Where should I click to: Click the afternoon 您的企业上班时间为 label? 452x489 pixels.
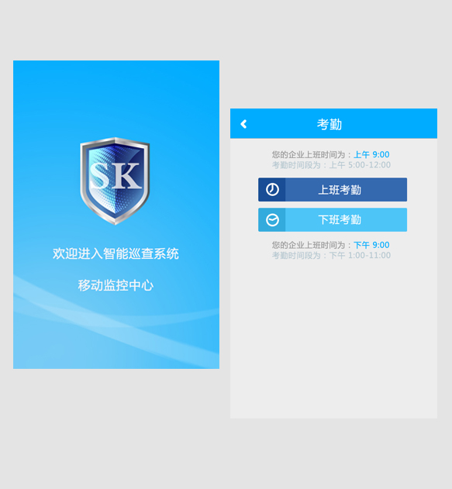[x=309, y=245]
